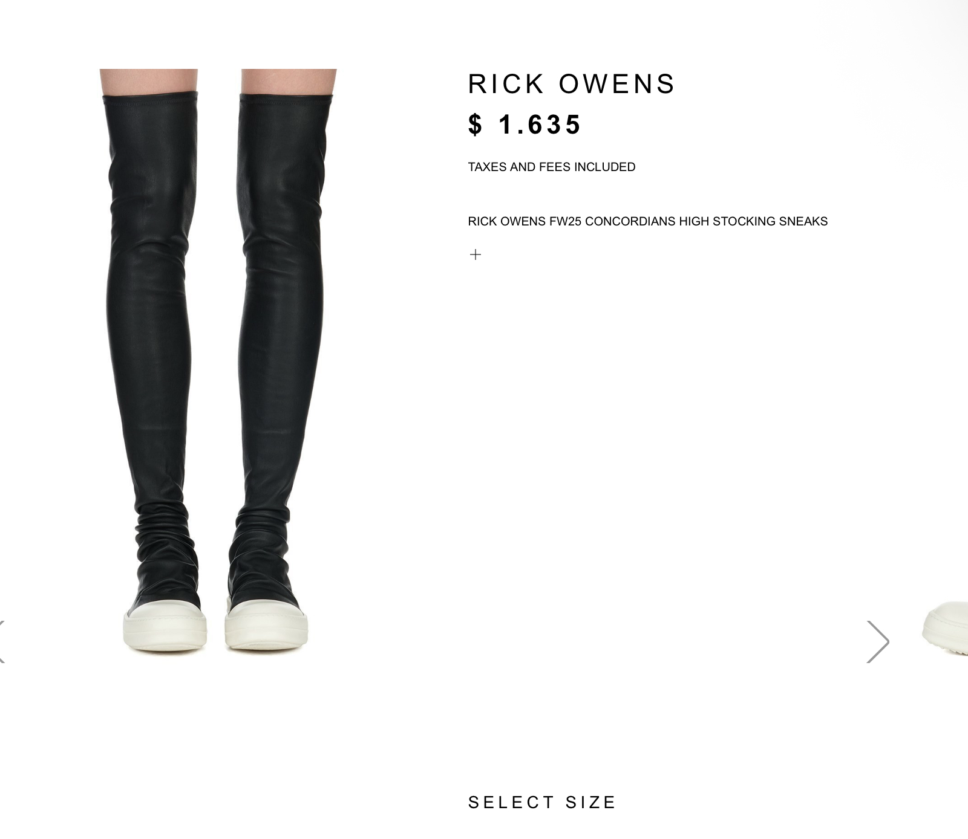This screenshot has width=968, height=839.
Task: Open the RICK OWENS brand heading
Action: [x=571, y=84]
